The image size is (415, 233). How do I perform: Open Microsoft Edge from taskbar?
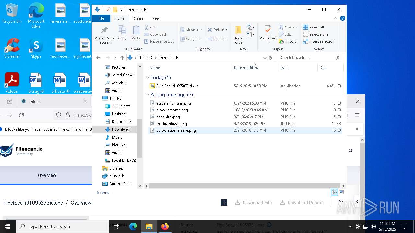pos(133,227)
